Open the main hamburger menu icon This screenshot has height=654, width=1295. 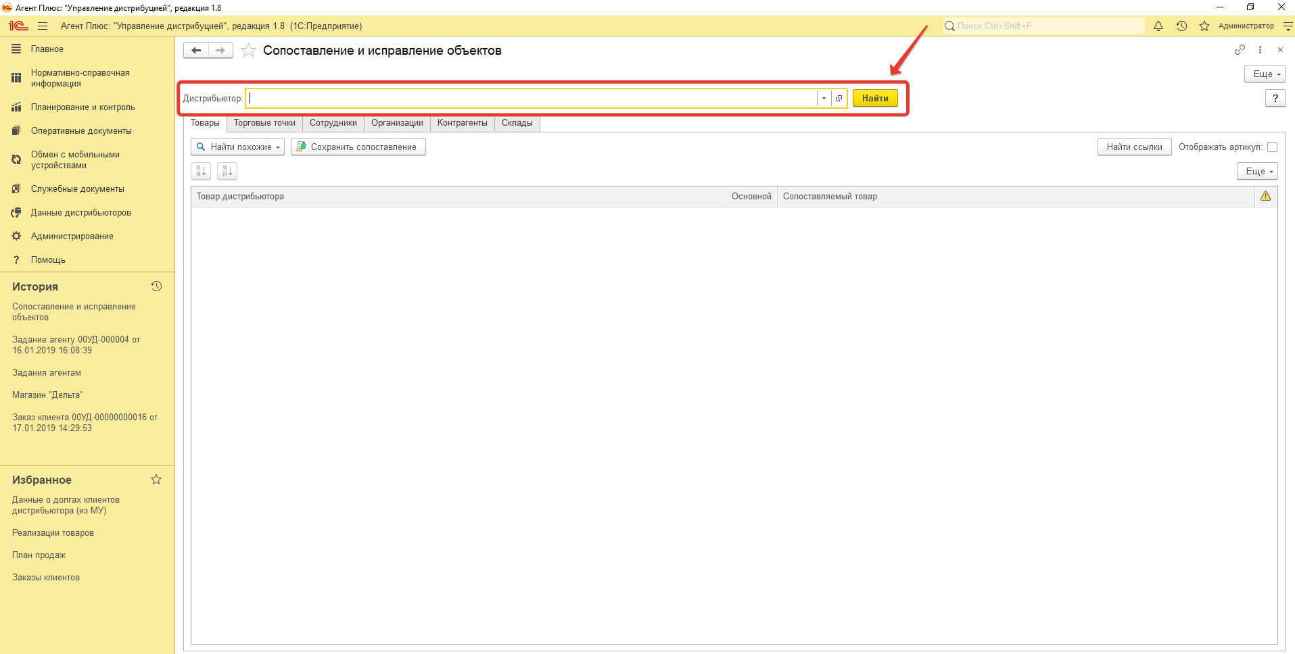43,26
